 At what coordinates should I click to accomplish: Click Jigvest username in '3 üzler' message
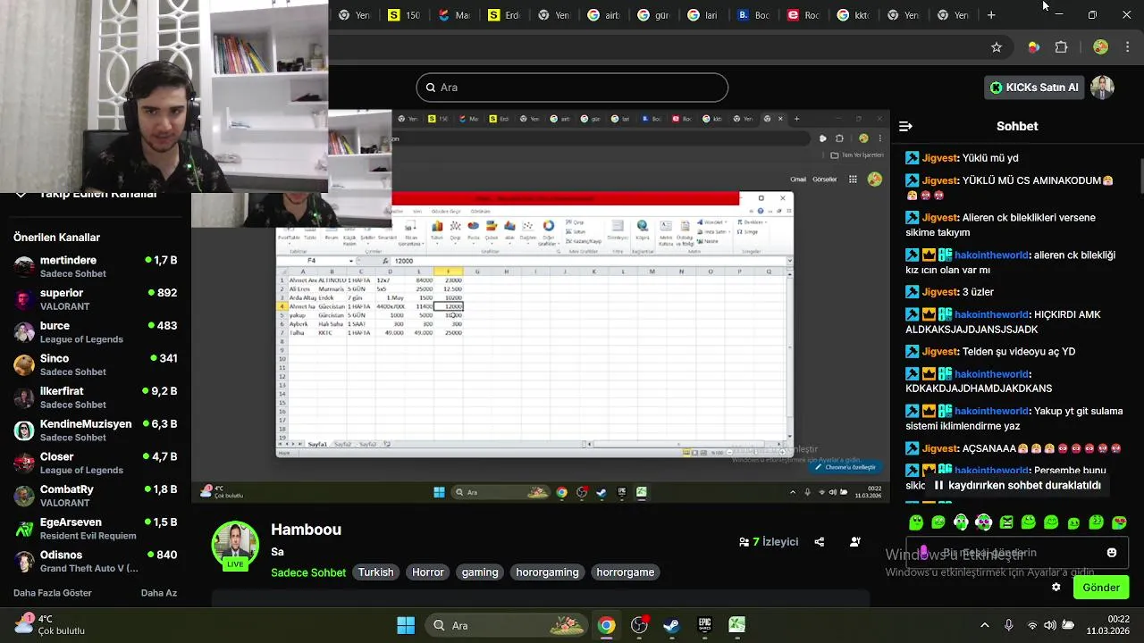939,292
